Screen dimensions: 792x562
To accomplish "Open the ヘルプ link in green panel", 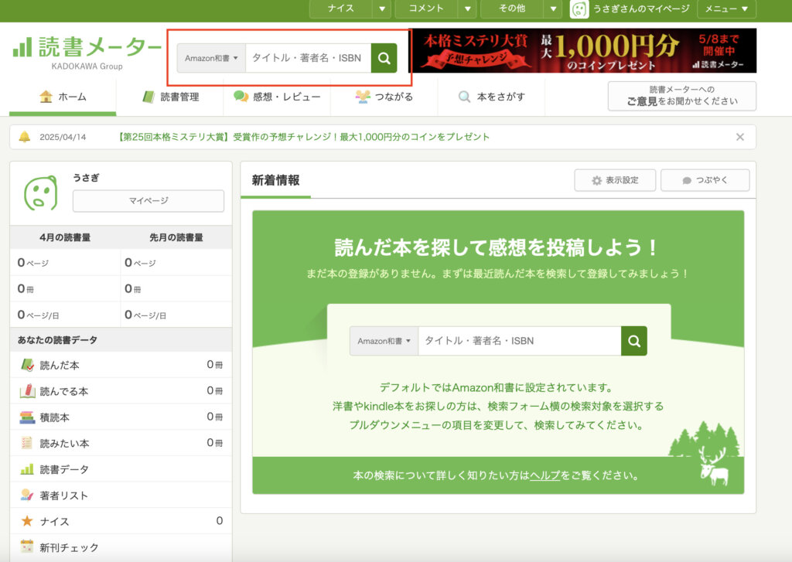I will (544, 475).
